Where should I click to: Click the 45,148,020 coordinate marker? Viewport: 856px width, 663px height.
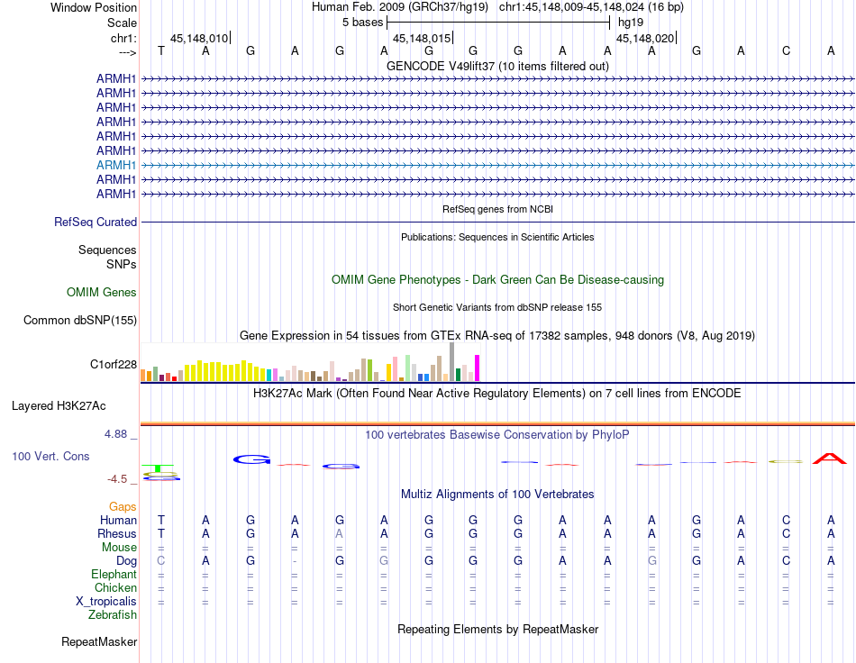[646, 38]
